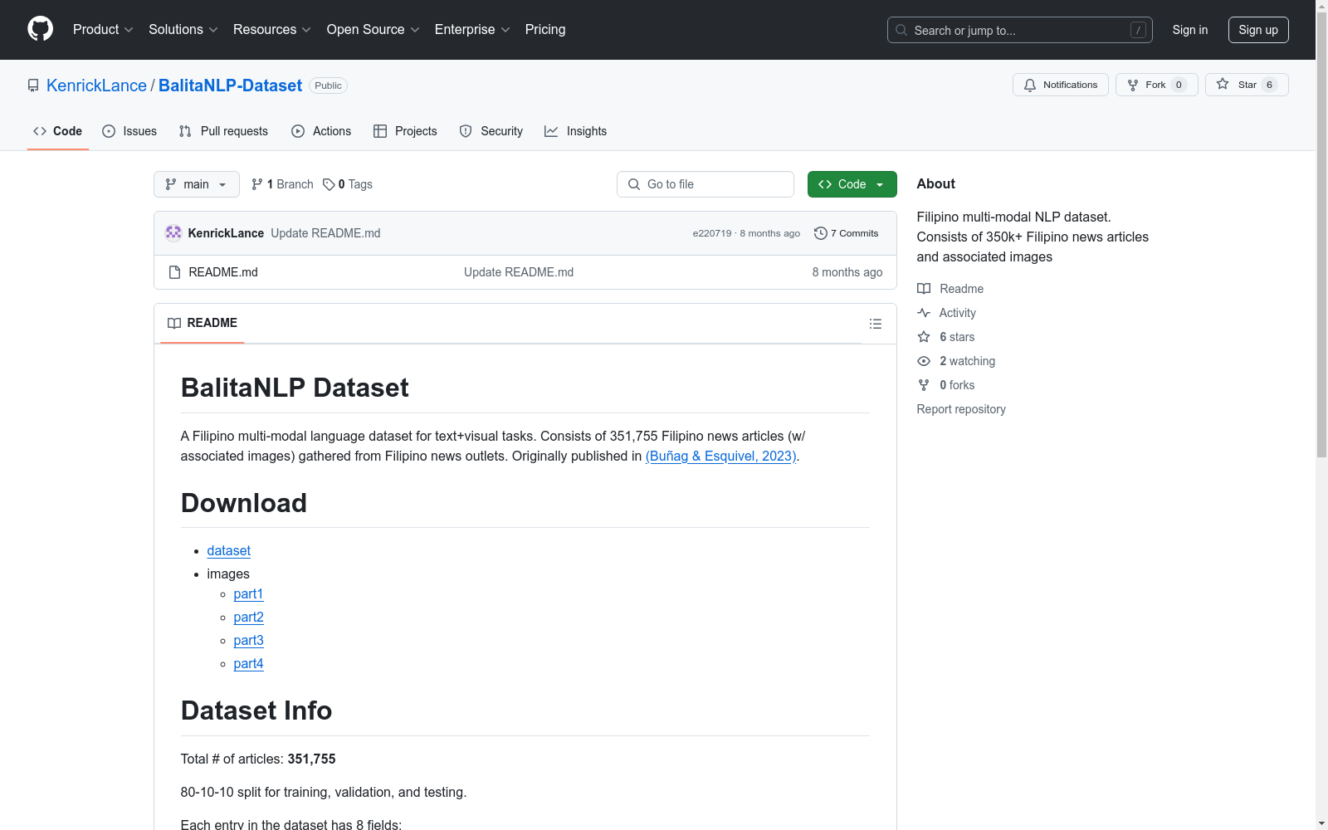Screen dimensions: 1328x830
Task: Click the Update README.md commit message in header
Action: click(x=325, y=233)
